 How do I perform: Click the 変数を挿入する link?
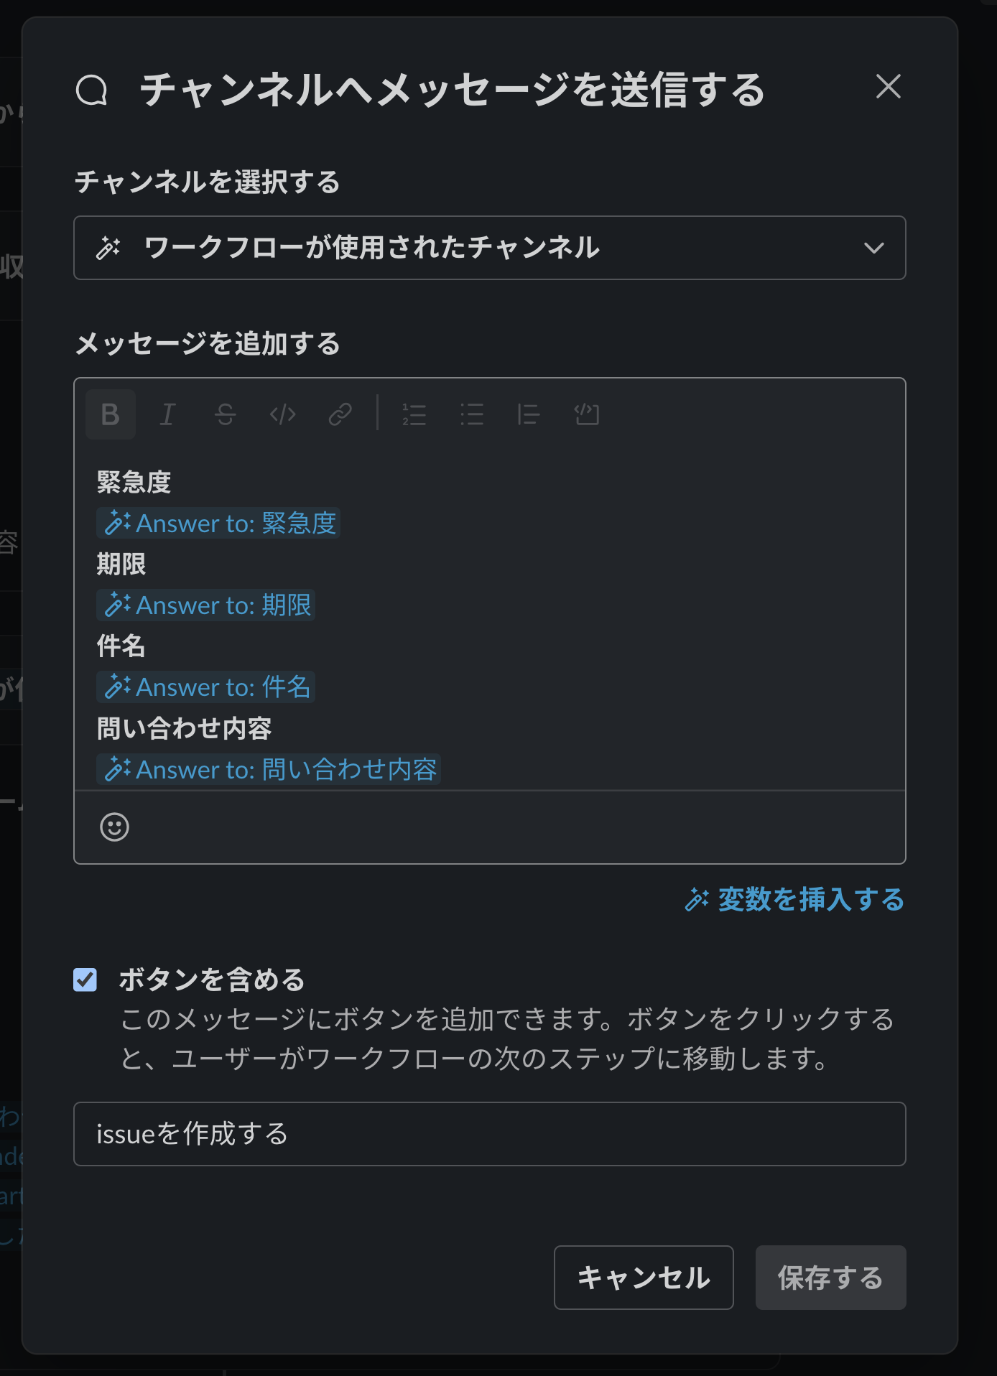click(x=796, y=900)
